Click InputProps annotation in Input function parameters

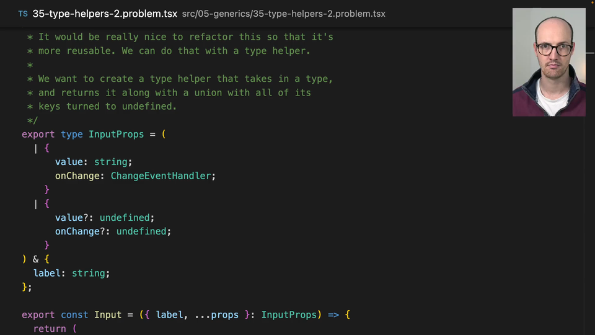coord(289,315)
